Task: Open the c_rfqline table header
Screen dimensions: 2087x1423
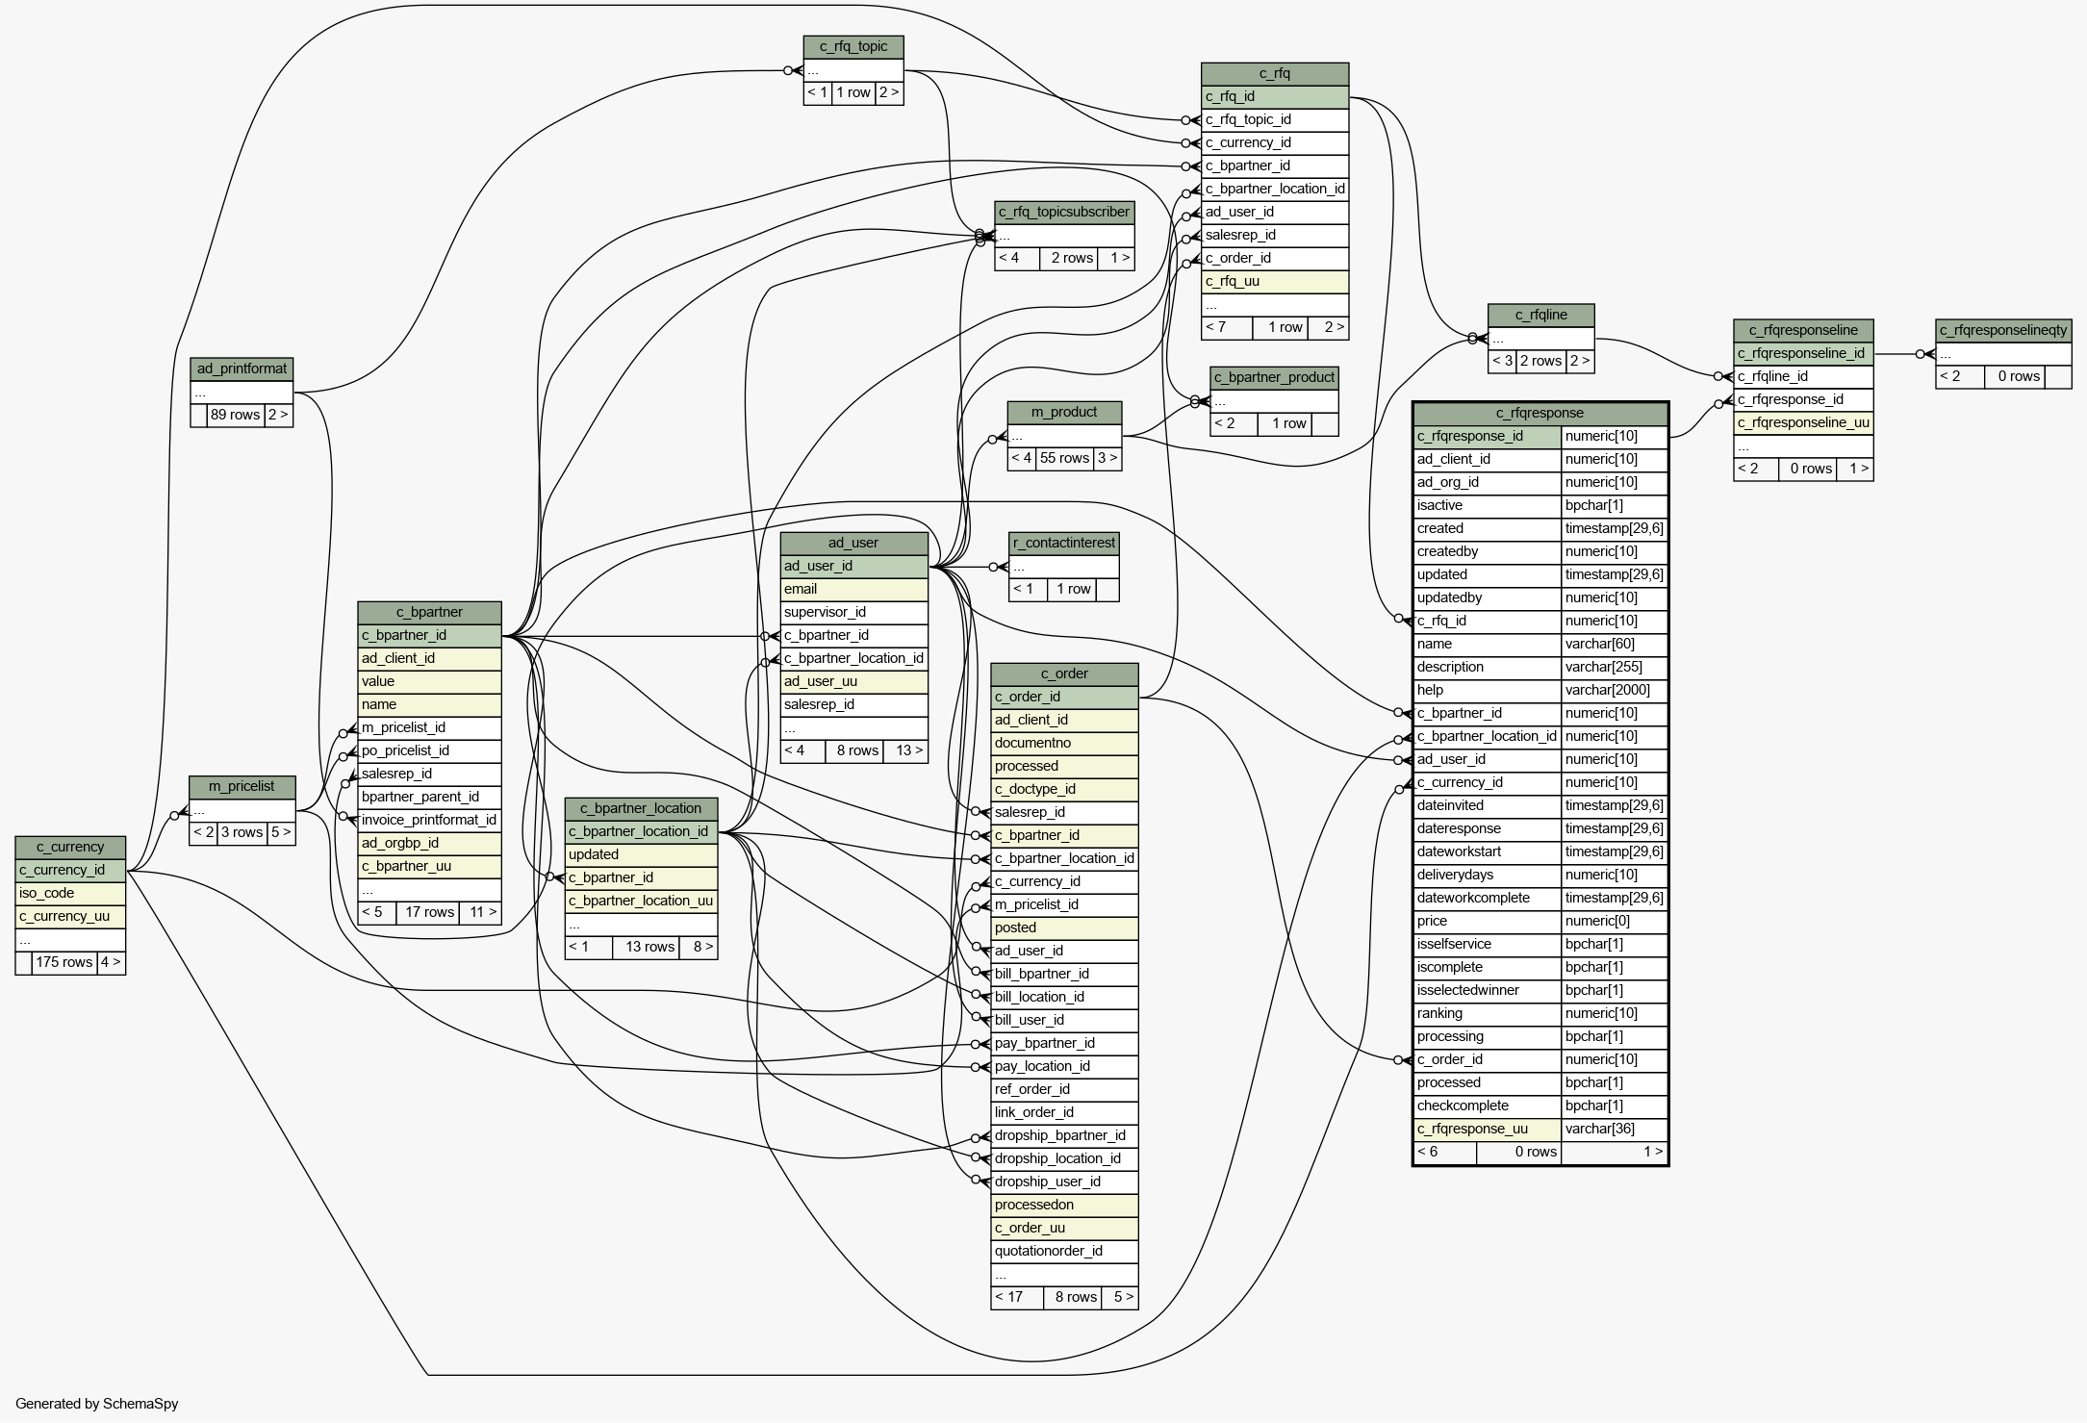Action: [1541, 316]
